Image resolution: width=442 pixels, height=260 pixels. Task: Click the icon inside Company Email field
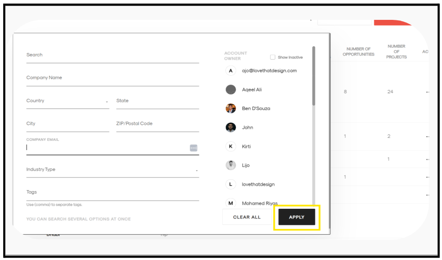click(194, 148)
